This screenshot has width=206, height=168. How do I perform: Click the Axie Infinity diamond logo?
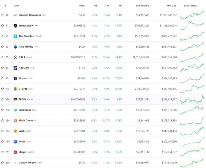15,47
